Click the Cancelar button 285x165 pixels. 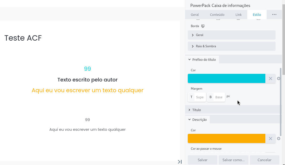(x=264, y=160)
